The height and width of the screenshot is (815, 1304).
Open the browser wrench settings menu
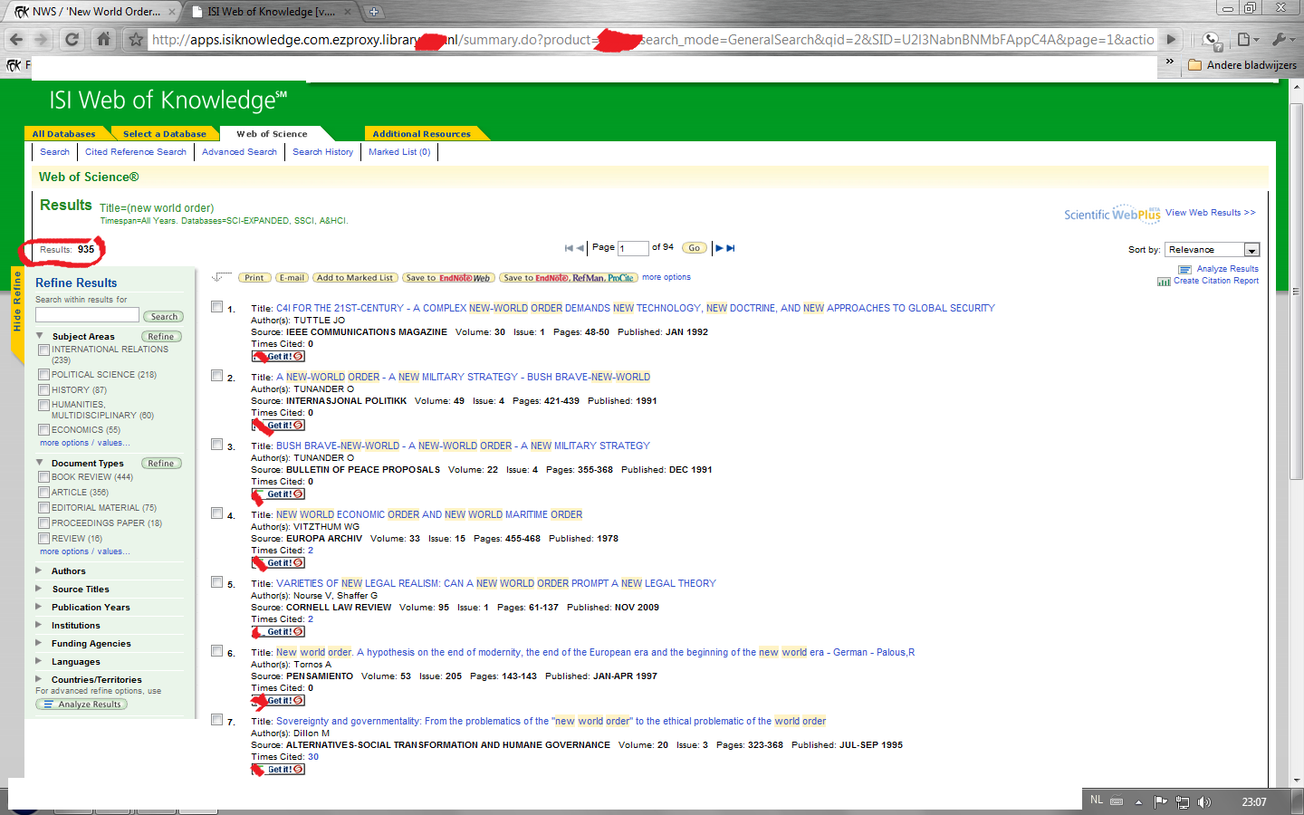[x=1283, y=40]
